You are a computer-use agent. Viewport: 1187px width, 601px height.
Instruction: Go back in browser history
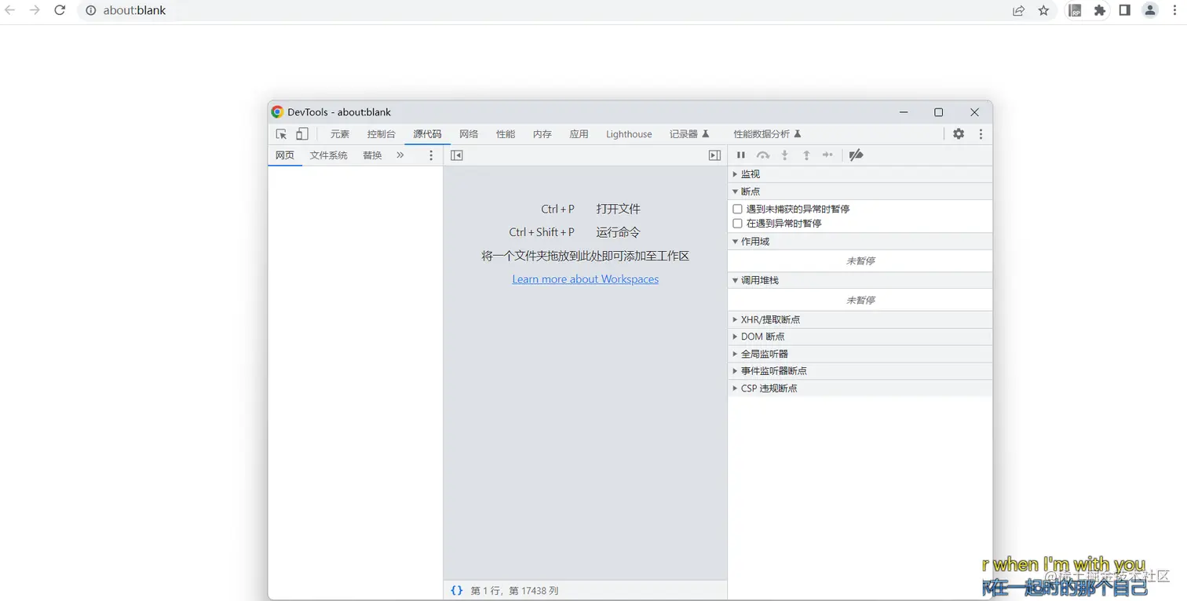[10, 11]
